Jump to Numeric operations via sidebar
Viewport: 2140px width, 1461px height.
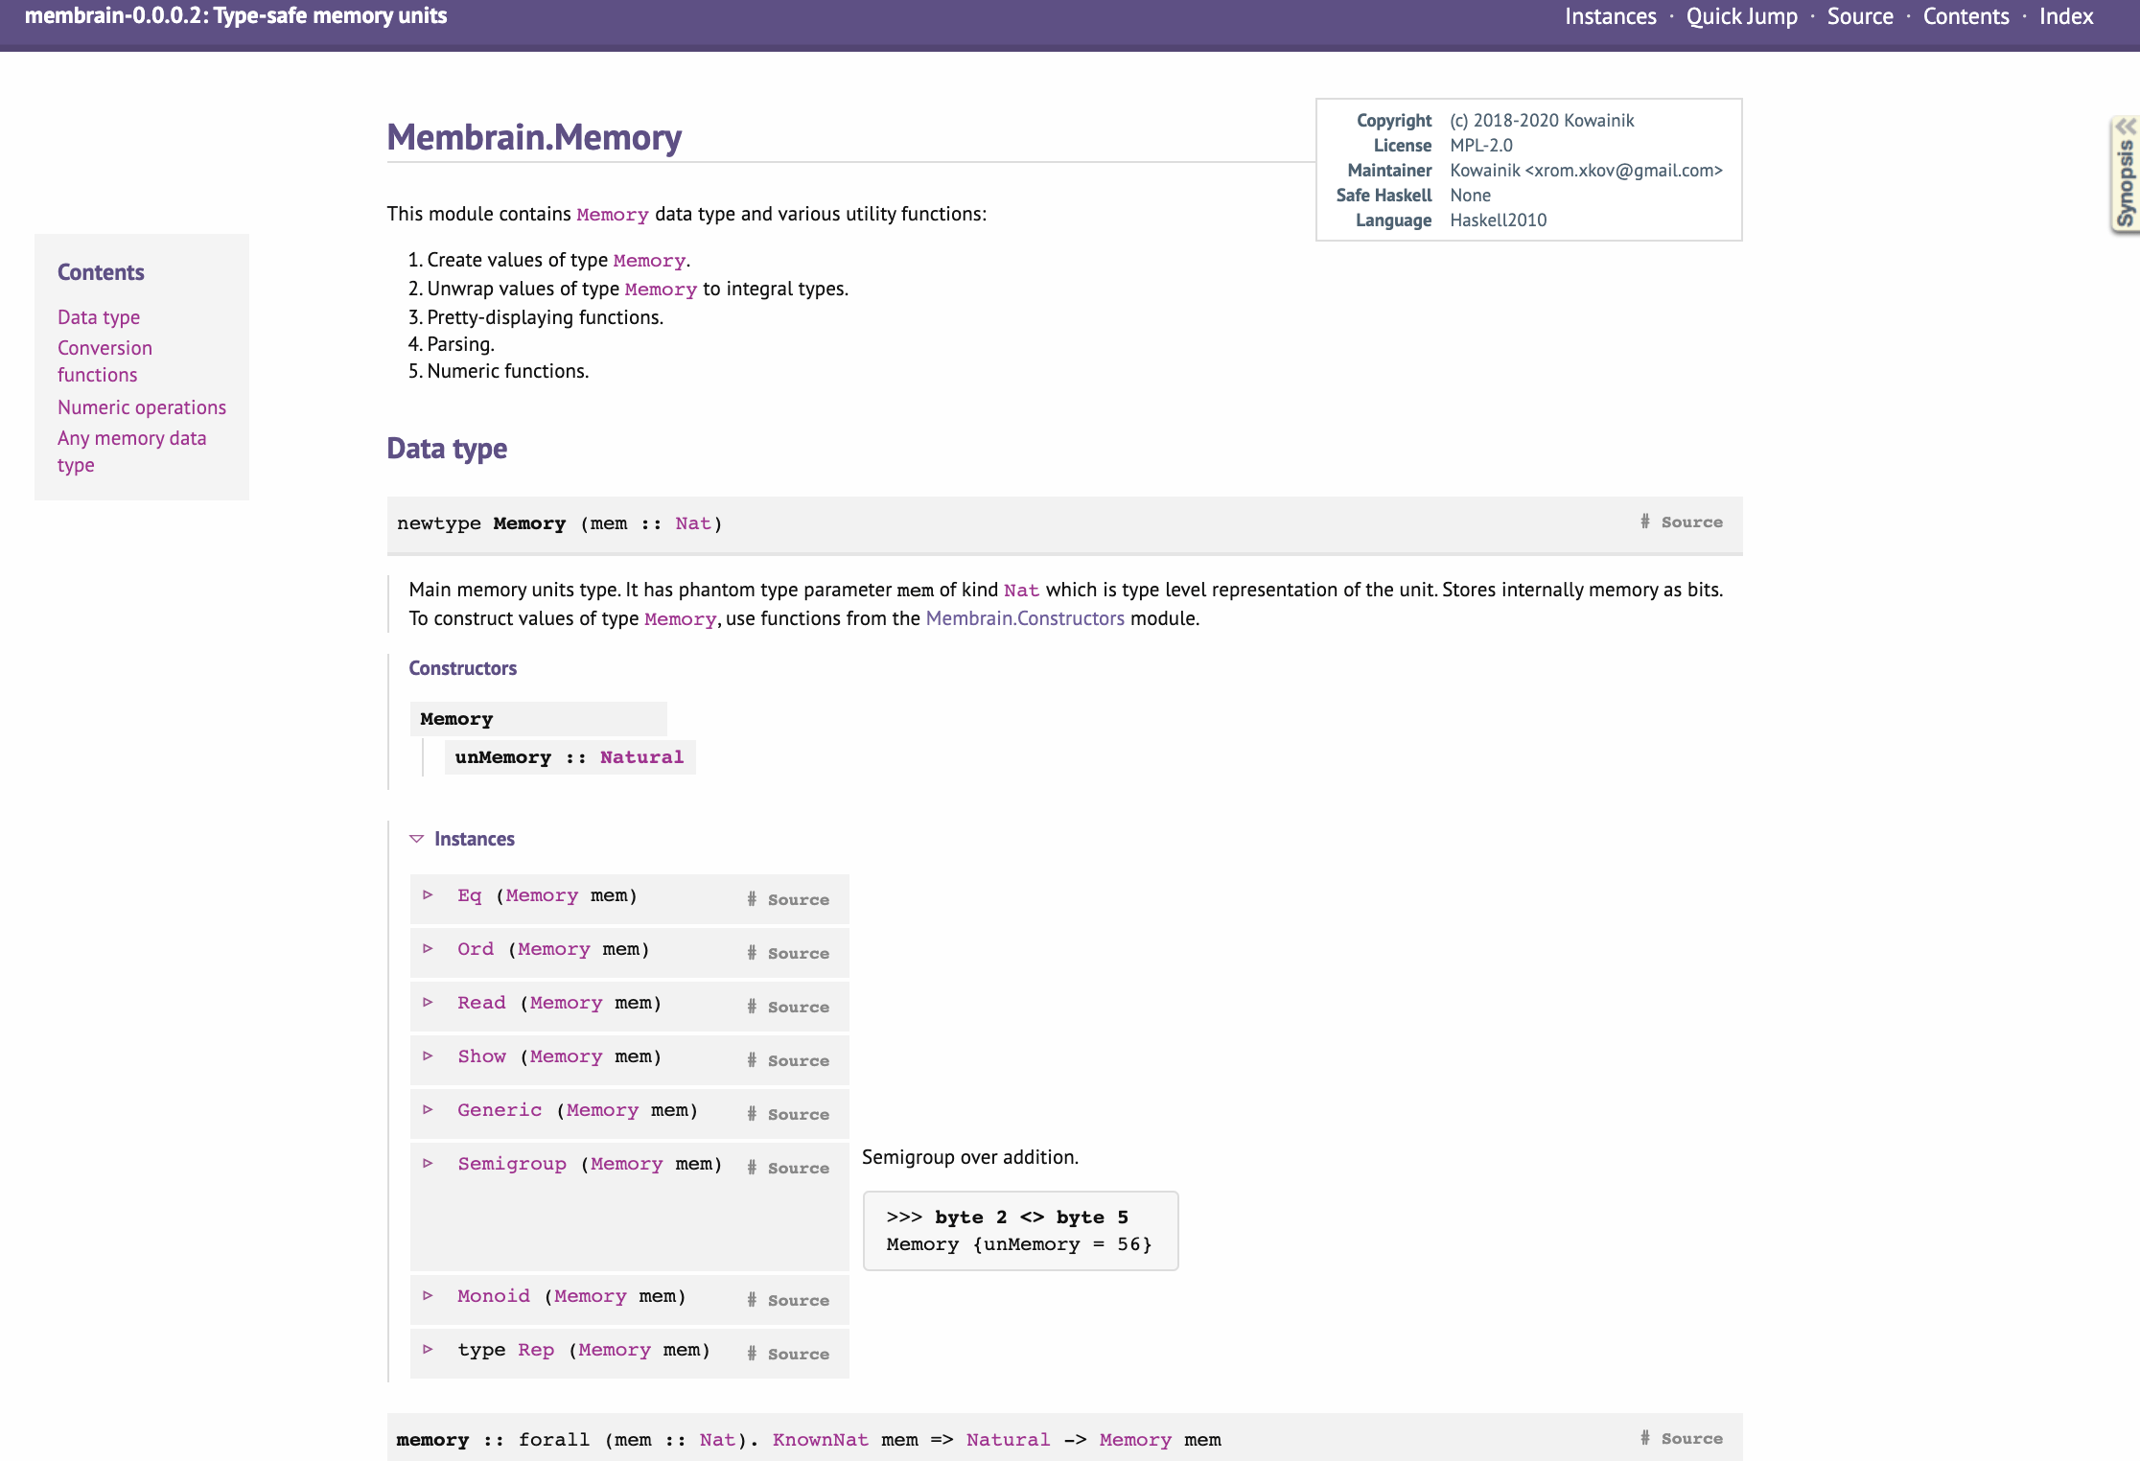[x=141, y=406]
